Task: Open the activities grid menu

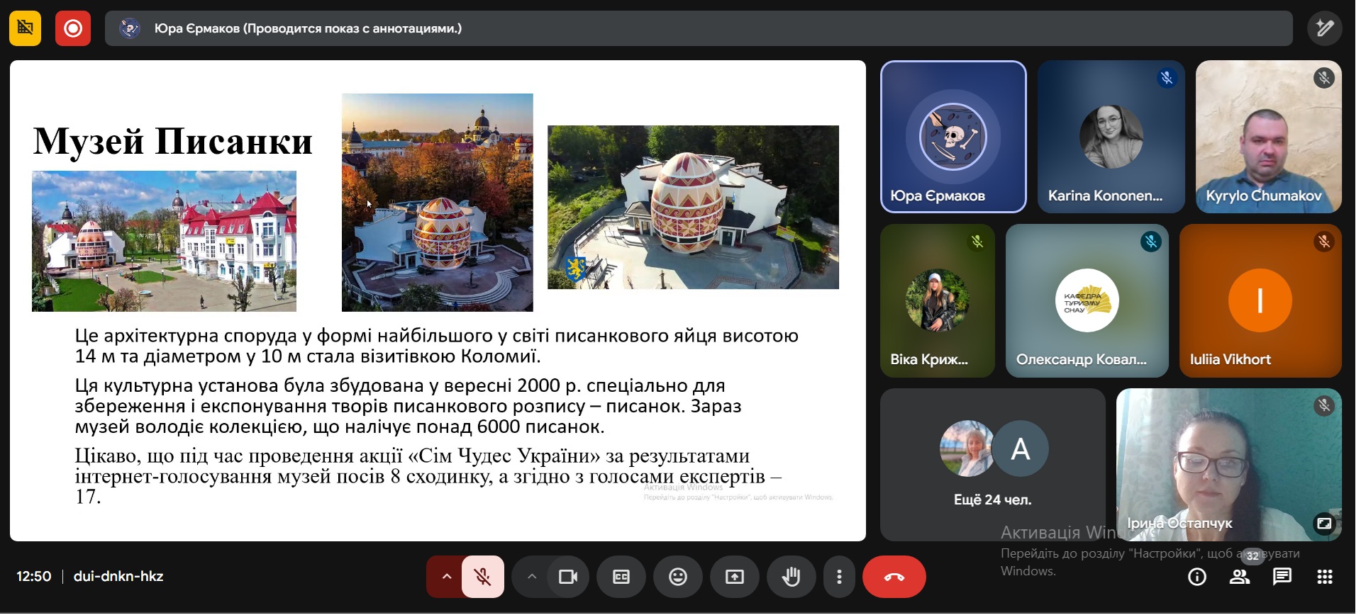Action: 1325,577
